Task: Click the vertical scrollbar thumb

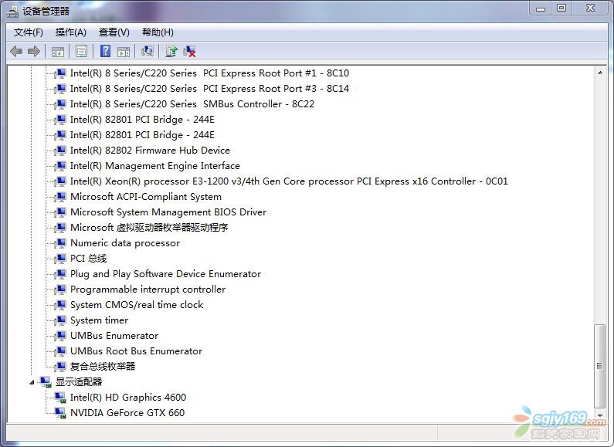Action: click(x=600, y=367)
